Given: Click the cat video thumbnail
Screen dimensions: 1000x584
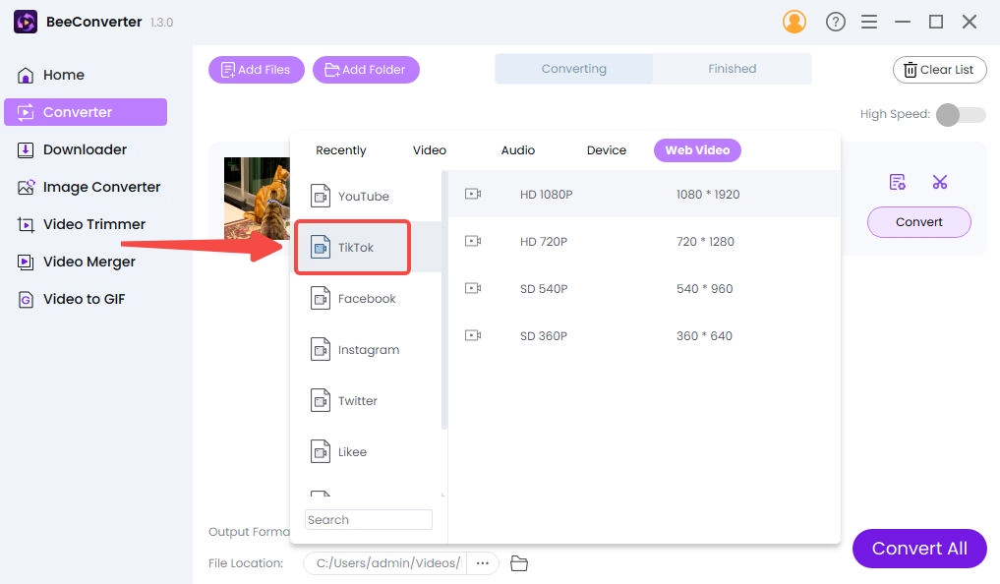Looking at the screenshot, I should click(x=257, y=199).
